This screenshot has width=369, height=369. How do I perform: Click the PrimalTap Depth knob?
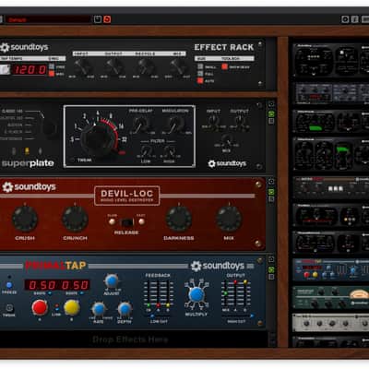(125, 309)
